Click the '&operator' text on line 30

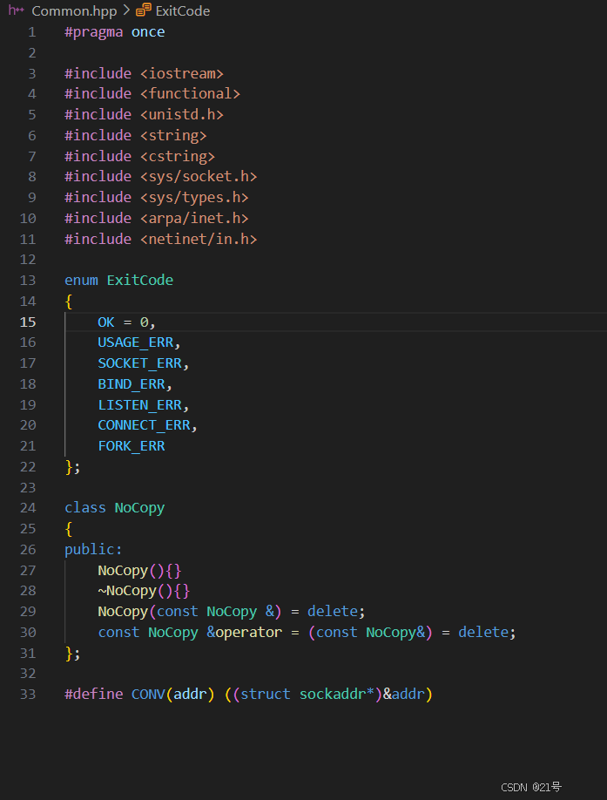244,632
